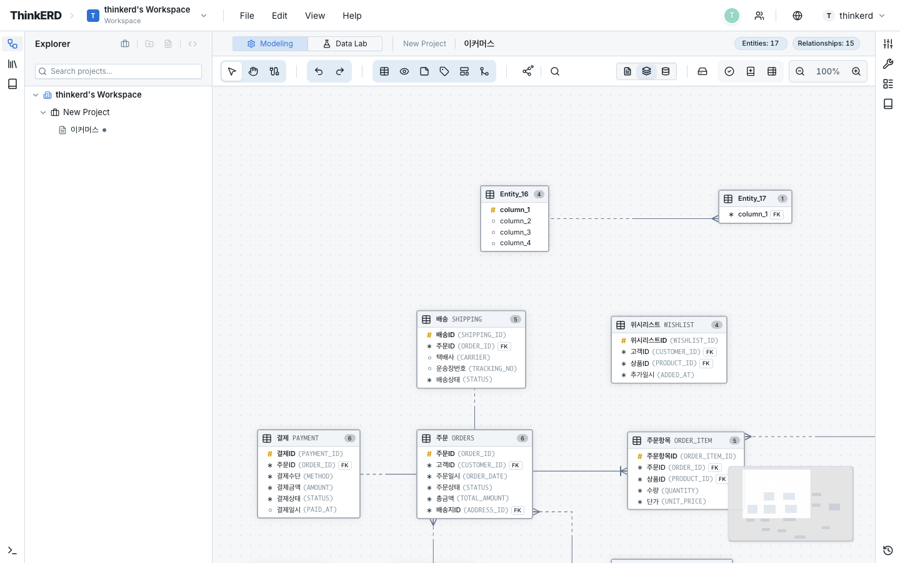Viewport: 900px width, 563px height.
Task: Click the Relationships: 15 badge
Action: click(x=826, y=44)
